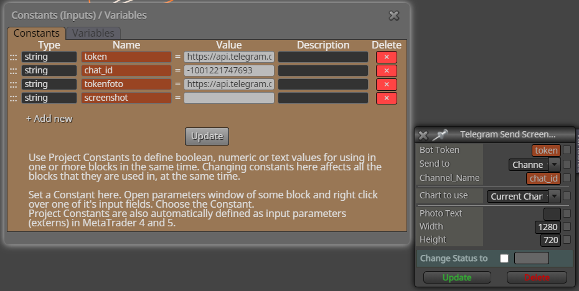Click the green Update button in Telegram panel
The height and width of the screenshot is (291, 579).
tap(457, 277)
